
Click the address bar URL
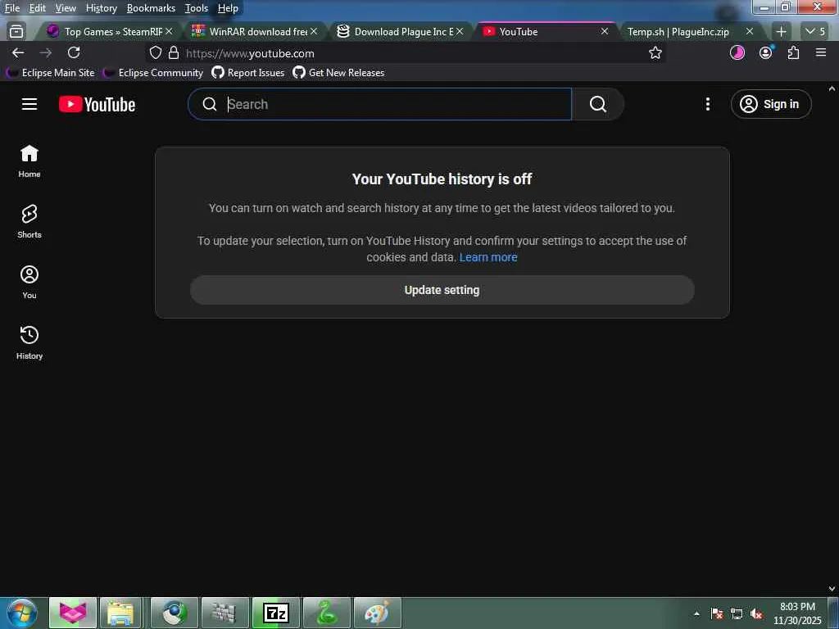[250, 53]
